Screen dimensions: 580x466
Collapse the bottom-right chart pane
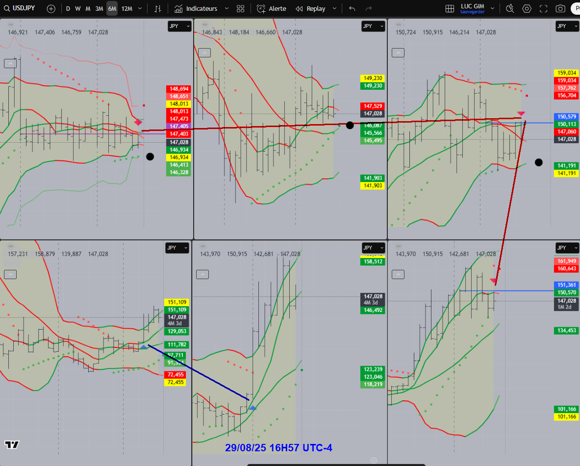pyautogui.click(x=398, y=274)
